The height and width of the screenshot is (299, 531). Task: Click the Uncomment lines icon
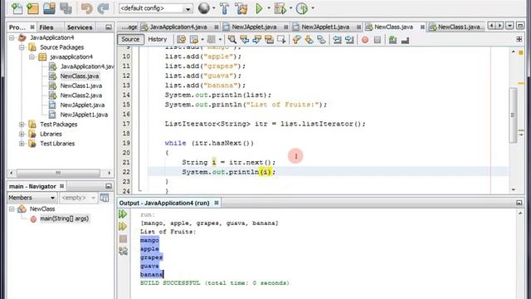tap(405, 40)
